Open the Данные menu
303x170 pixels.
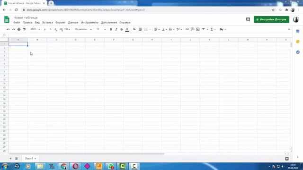coord(73,23)
